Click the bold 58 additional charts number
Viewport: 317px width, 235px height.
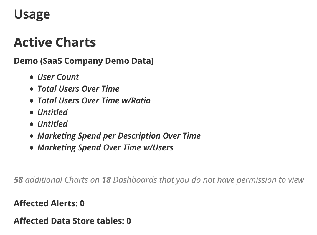point(18,180)
